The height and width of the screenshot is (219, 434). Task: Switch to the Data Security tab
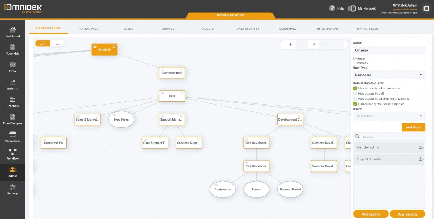pos(248,29)
